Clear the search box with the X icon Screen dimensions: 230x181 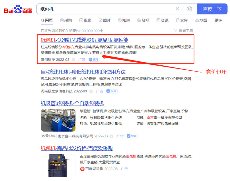(x=177, y=9)
